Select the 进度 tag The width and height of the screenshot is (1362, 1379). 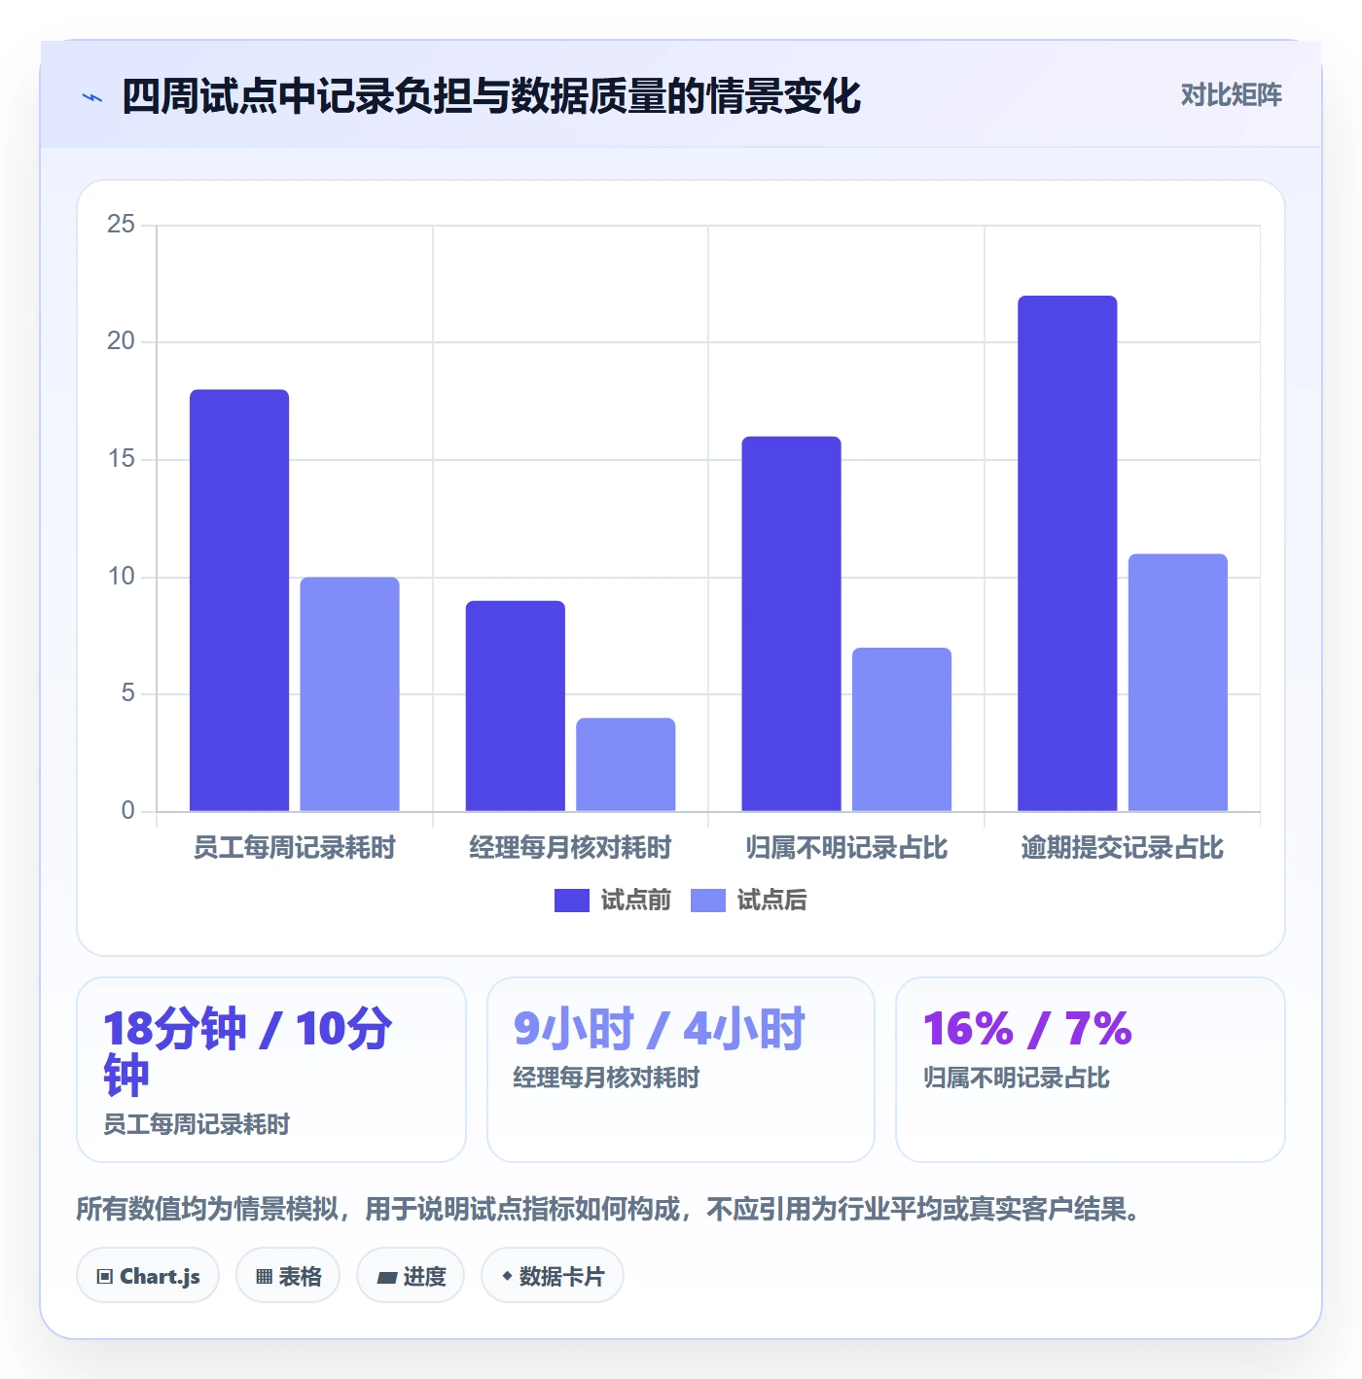point(411,1275)
